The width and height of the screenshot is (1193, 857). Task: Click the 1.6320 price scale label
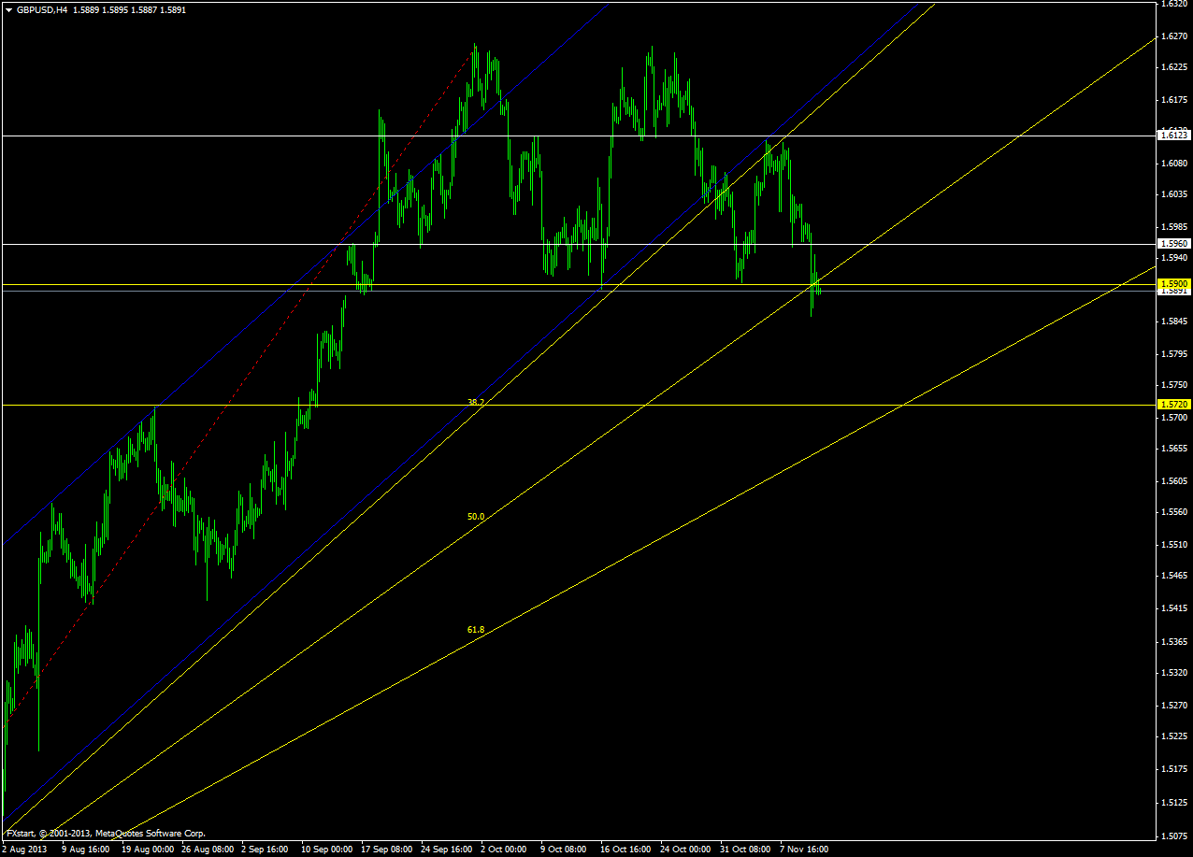(x=1175, y=4)
